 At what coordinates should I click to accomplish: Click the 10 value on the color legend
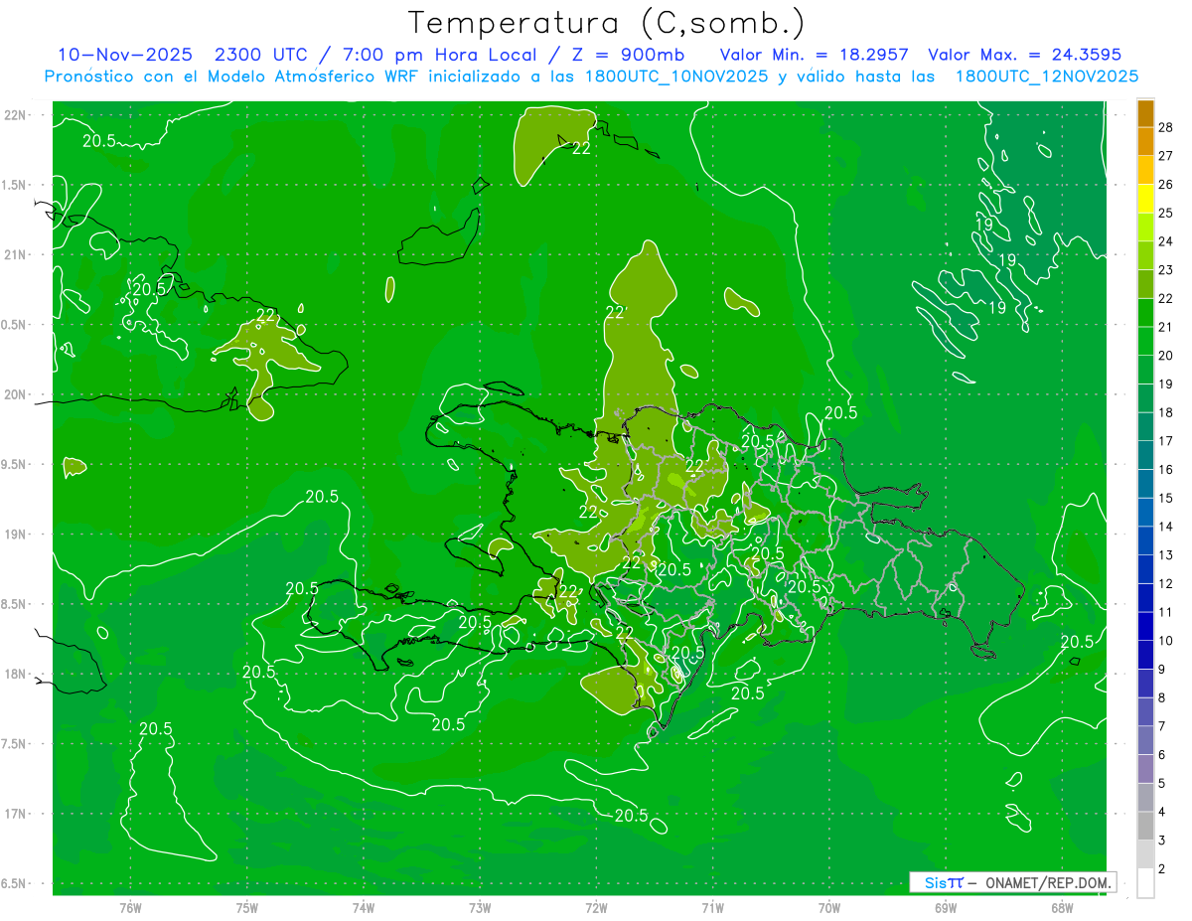tap(1167, 641)
